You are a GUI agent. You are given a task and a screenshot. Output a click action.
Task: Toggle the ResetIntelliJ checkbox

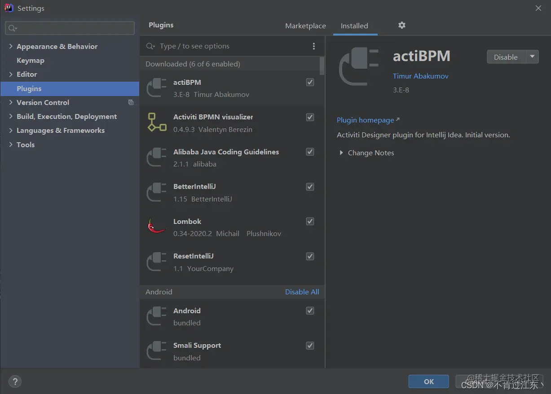coord(310,256)
